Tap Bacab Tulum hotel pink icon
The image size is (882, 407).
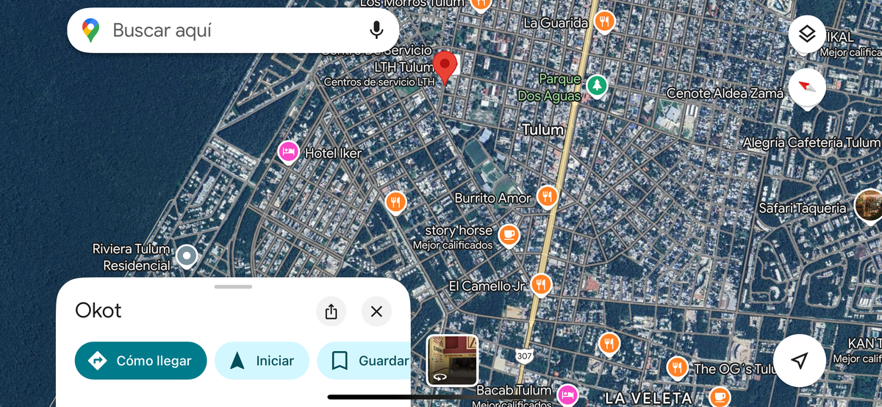[x=567, y=395]
